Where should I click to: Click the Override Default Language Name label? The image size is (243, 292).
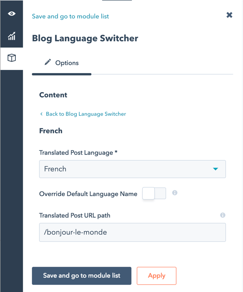click(88, 194)
